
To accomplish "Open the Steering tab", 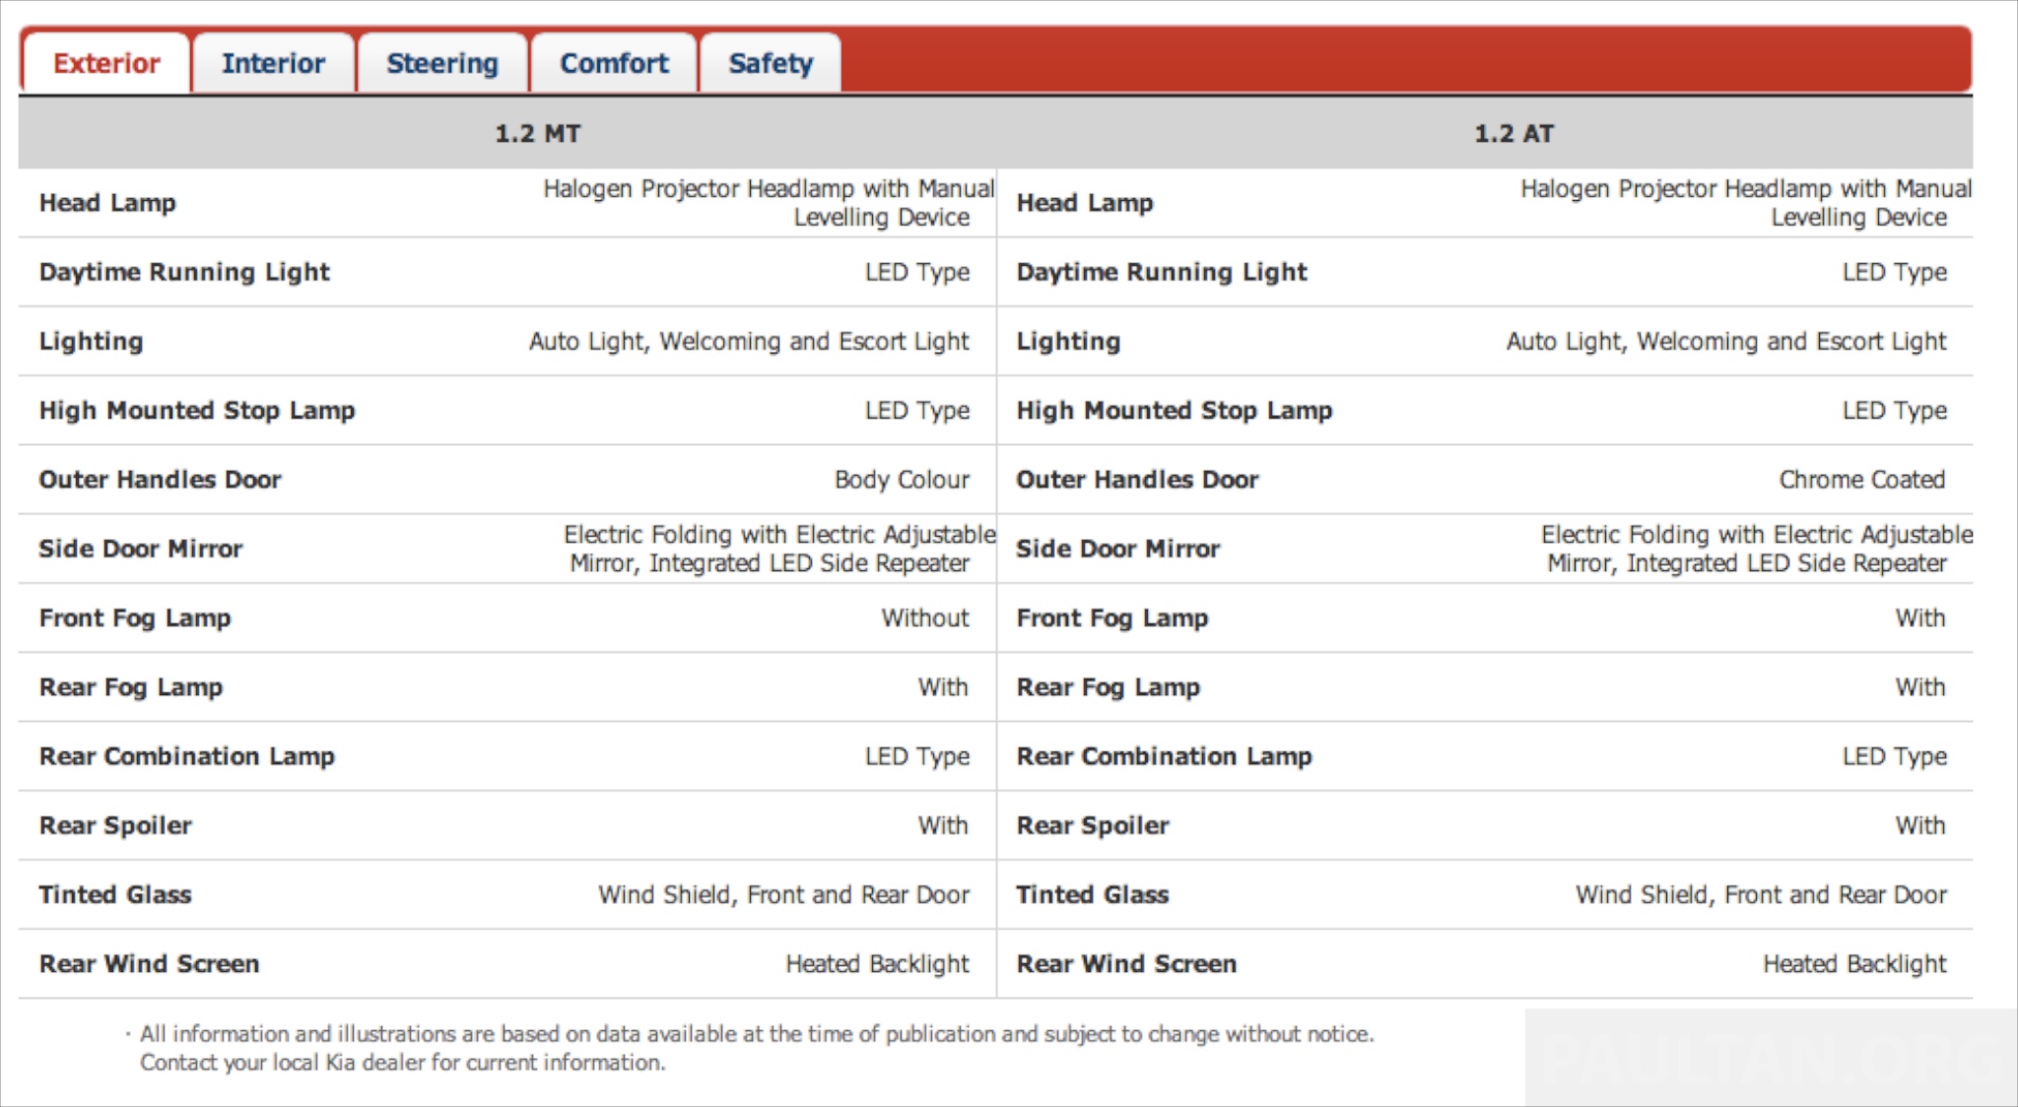I will tap(442, 64).
